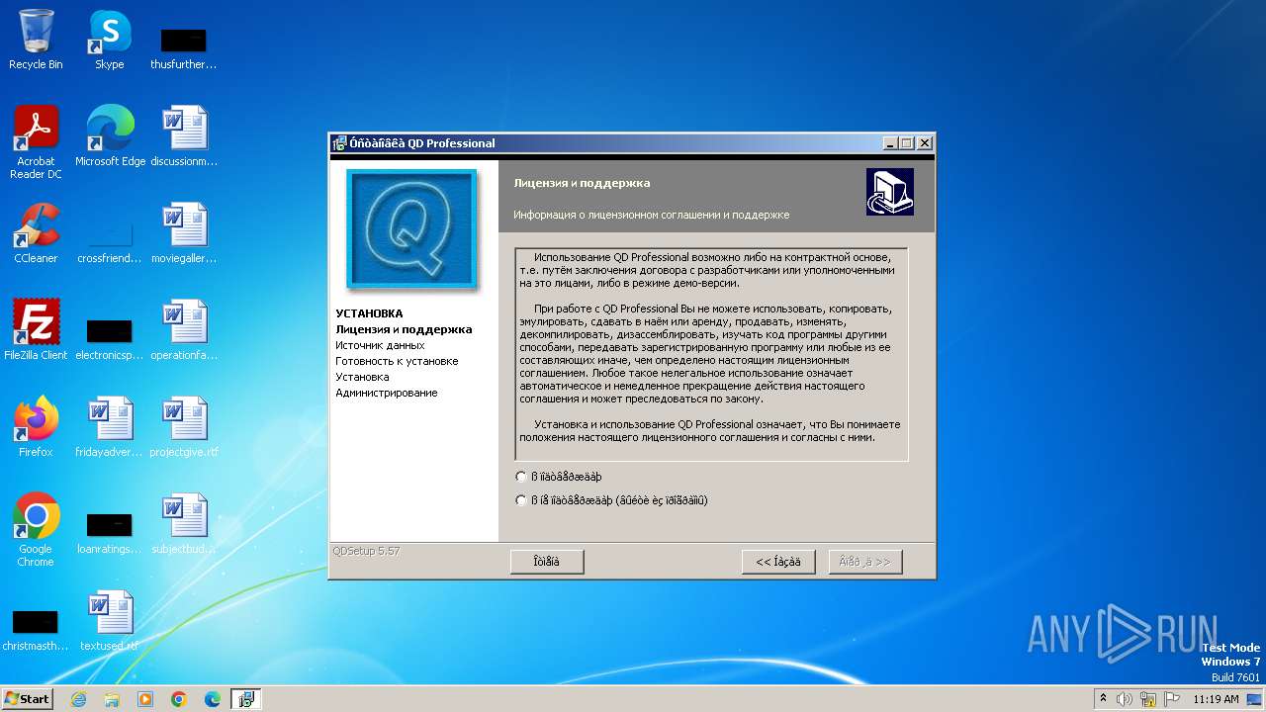Select 'Администрирование' step in sidebar

coord(386,393)
